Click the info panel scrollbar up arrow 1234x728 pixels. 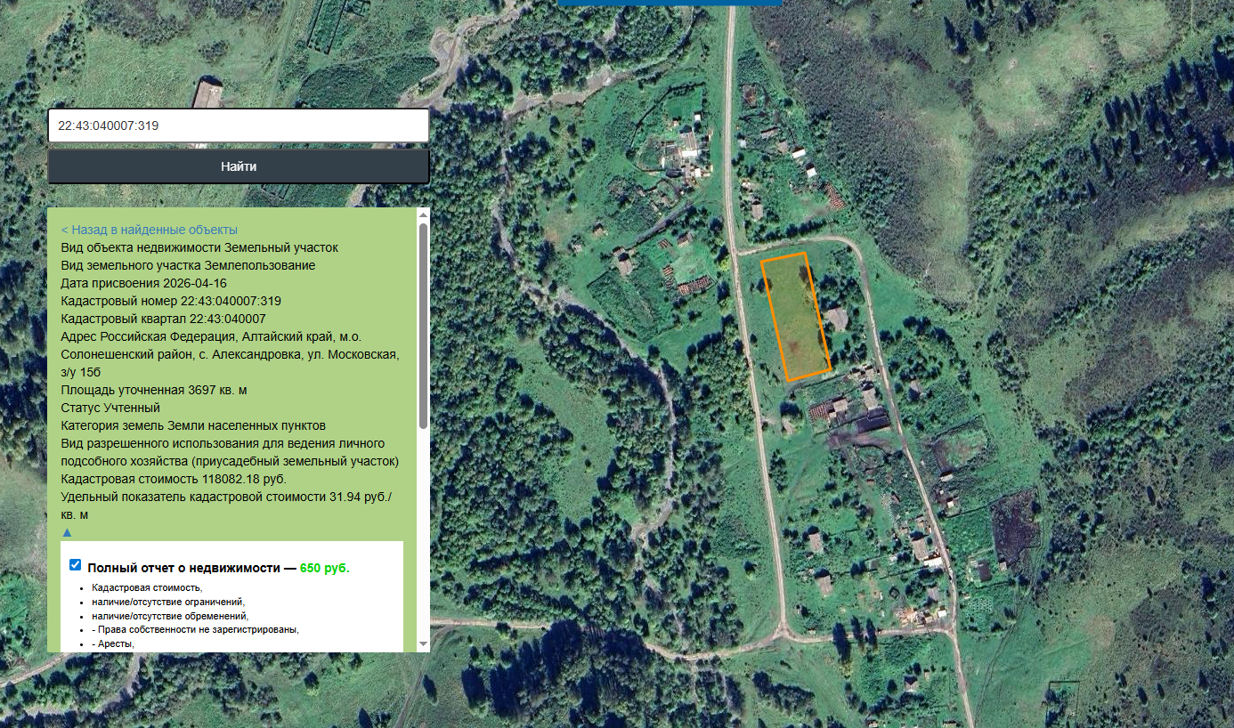[x=423, y=214]
